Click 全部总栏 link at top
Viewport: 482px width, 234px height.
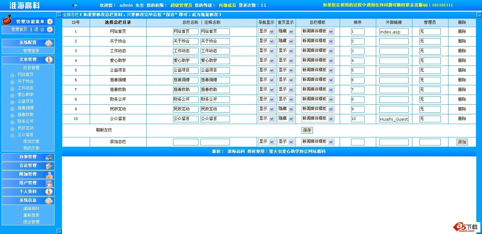click(x=71, y=15)
